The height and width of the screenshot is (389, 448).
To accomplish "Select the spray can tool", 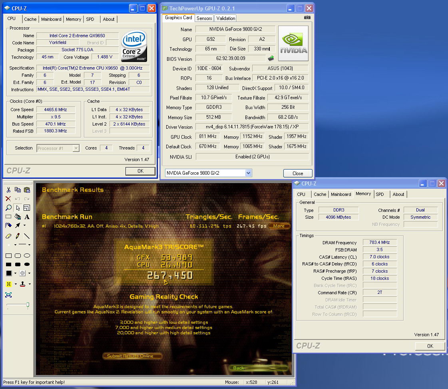I will (8, 225).
